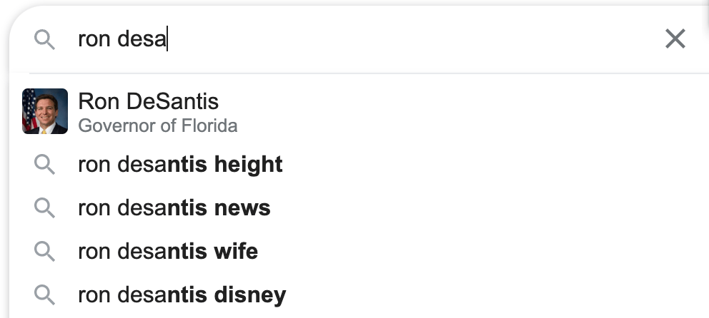Click search icon beside "ron desantis height"
The width and height of the screenshot is (709, 318).
click(45, 165)
